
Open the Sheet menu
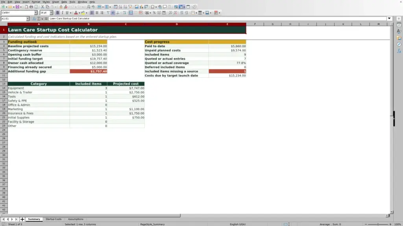tap(55, 2)
